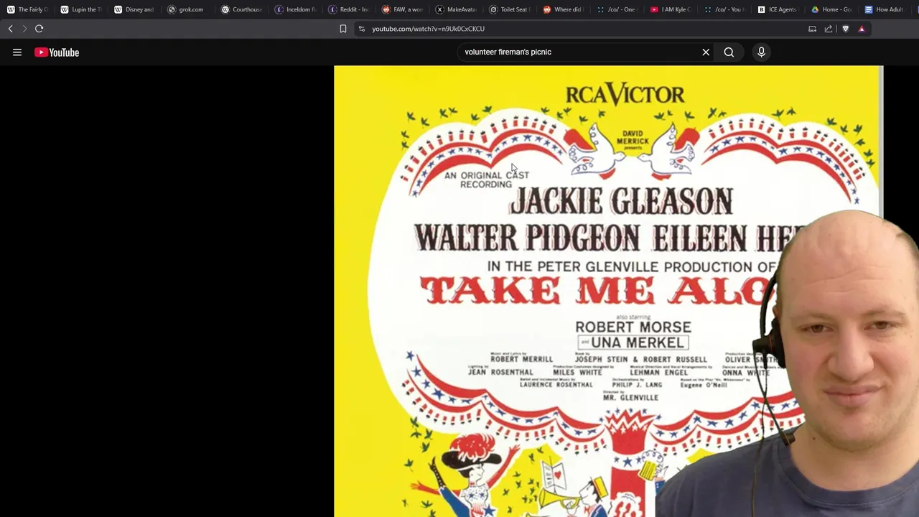Switch to the 'ICE Agents' tab

point(778,9)
